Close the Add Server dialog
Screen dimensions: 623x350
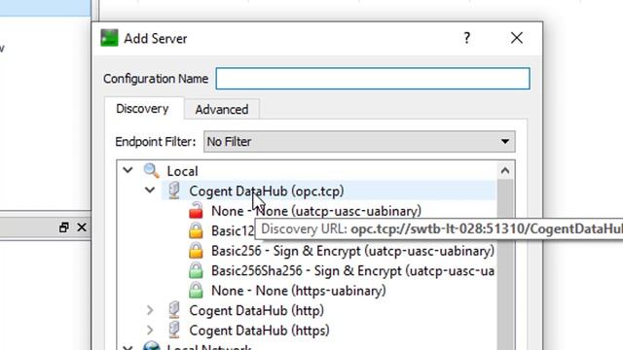click(517, 38)
